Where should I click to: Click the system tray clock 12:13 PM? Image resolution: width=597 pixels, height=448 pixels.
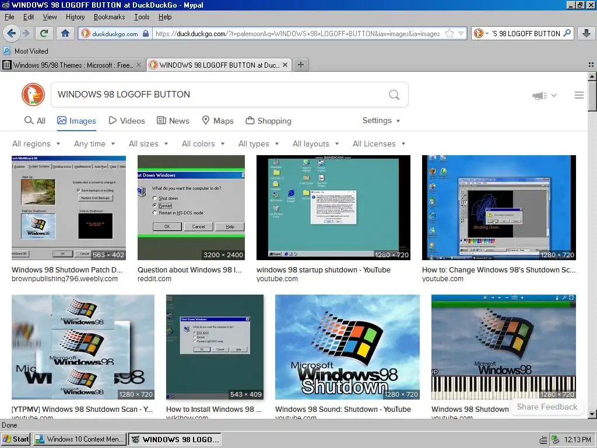point(577,440)
